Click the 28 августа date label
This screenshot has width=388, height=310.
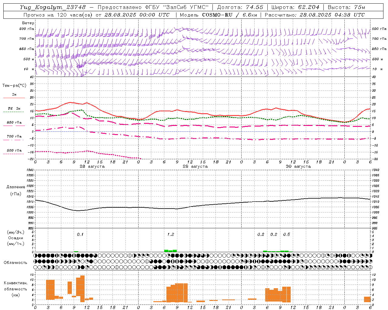[92, 167]
